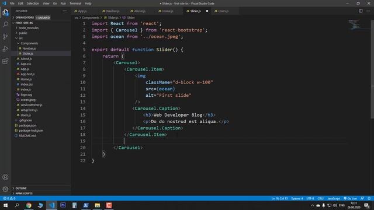Open the Run and Debug view

point(5,49)
